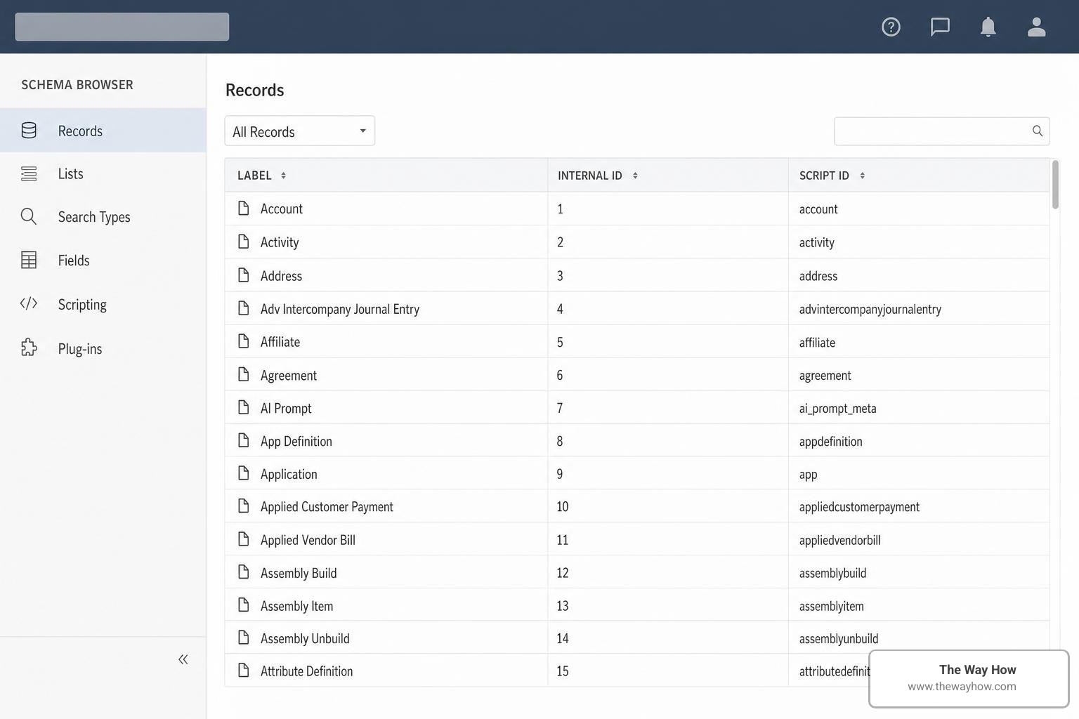Viewport: 1079px width, 719px height.
Task: Open the Adv Intercompany Journal Entry record
Action: click(x=340, y=309)
